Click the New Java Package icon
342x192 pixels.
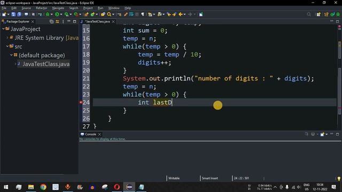(x=87, y=14)
